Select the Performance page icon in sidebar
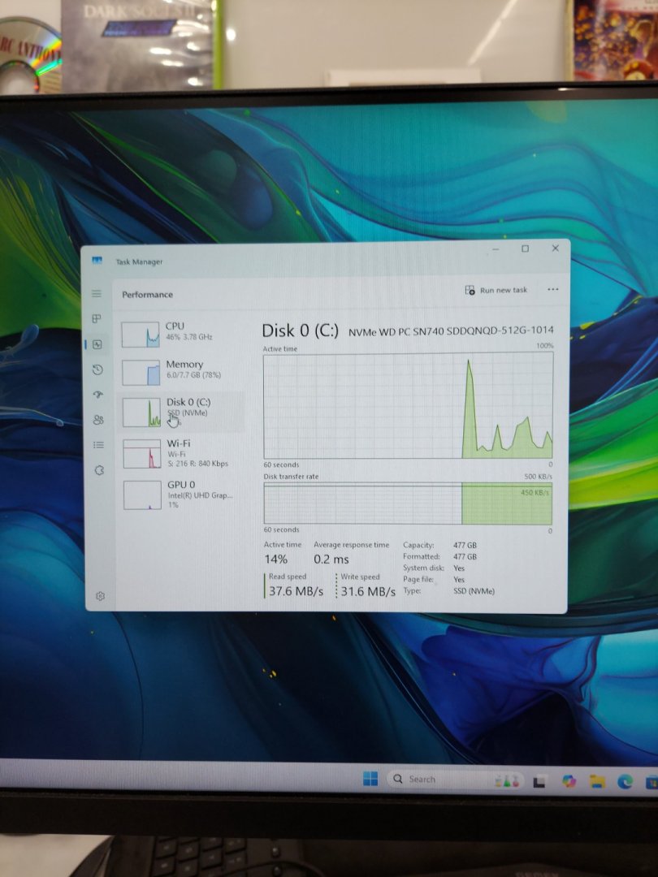 pos(97,344)
